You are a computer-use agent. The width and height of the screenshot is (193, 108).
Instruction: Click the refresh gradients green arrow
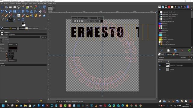click(x=189, y=50)
